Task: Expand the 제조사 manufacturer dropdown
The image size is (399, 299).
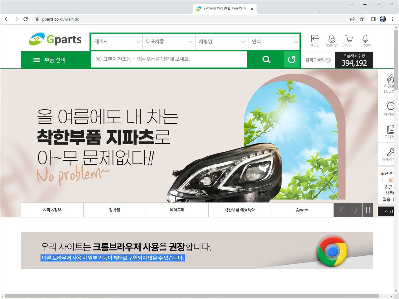Action: pyautogui.click(x=117, y=41)
